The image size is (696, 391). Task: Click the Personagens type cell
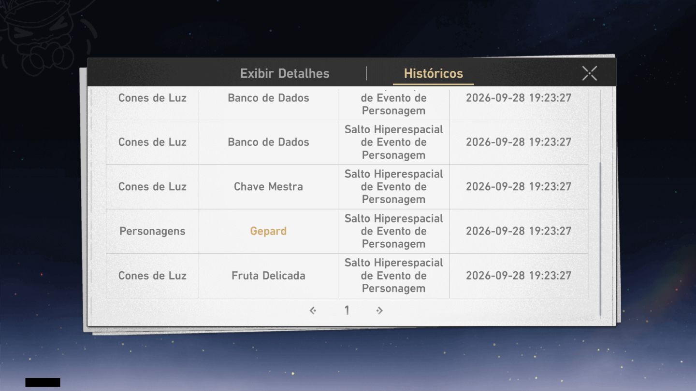point(152,231)
